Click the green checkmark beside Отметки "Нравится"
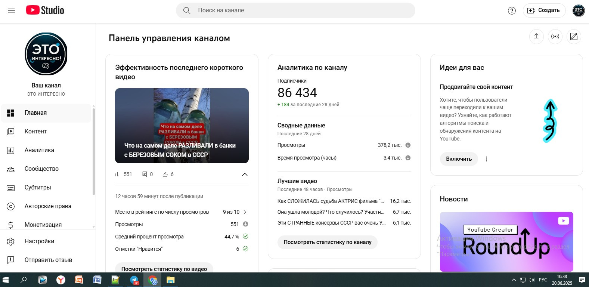 (245, 249)
